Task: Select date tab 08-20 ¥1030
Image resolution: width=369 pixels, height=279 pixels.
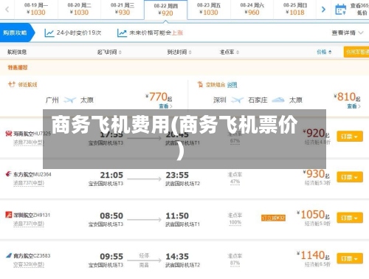Action: tap(79, 9)
